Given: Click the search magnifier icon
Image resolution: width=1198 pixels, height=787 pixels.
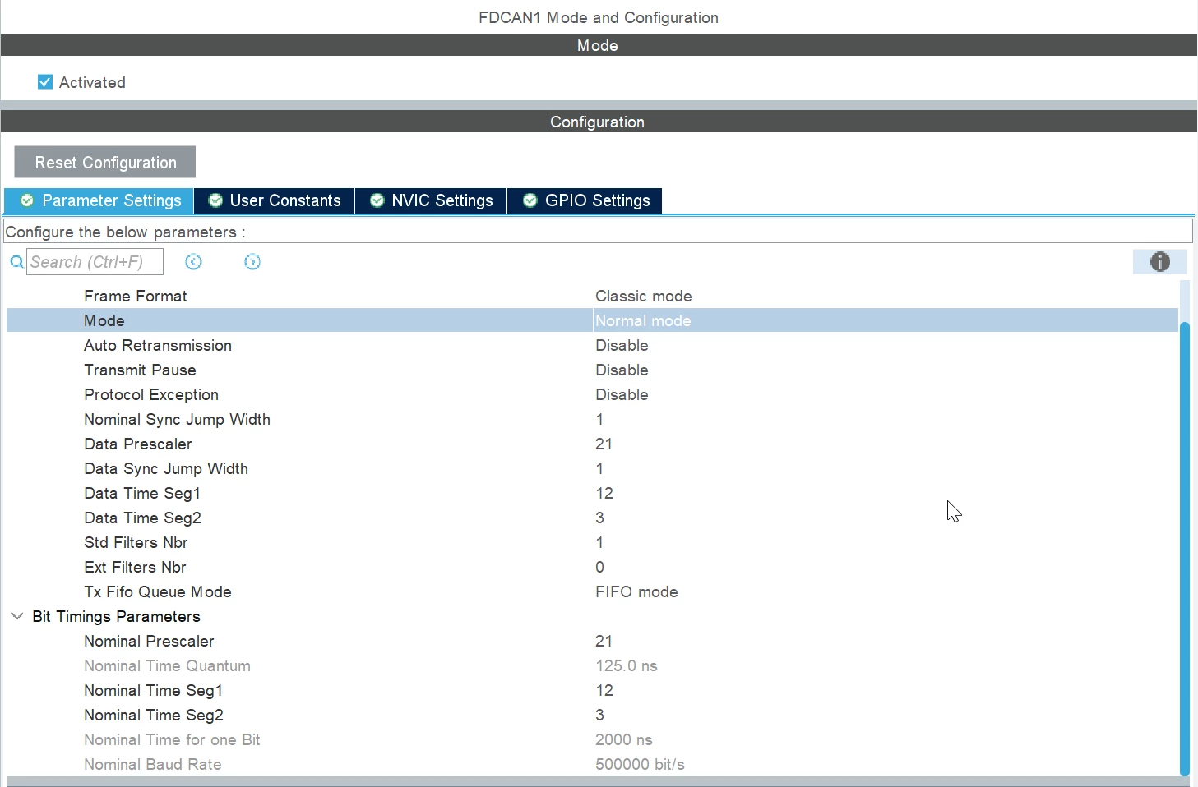Looking at the screenshot, I should click(x=16, y=262).
